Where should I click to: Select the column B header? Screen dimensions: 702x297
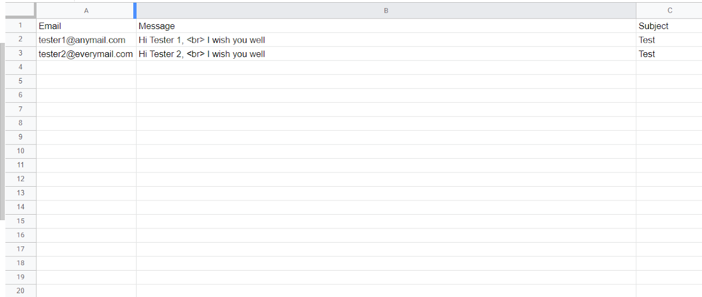[x=386, y=10]
